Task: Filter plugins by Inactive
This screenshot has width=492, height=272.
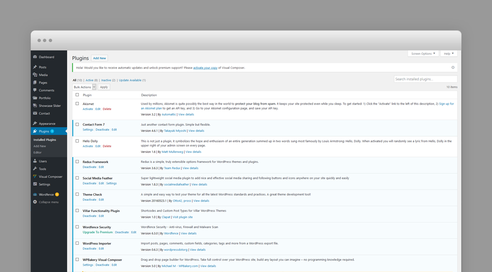Action: tap(106, 80)
